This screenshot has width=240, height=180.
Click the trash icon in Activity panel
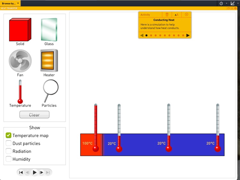pos(167,14)
